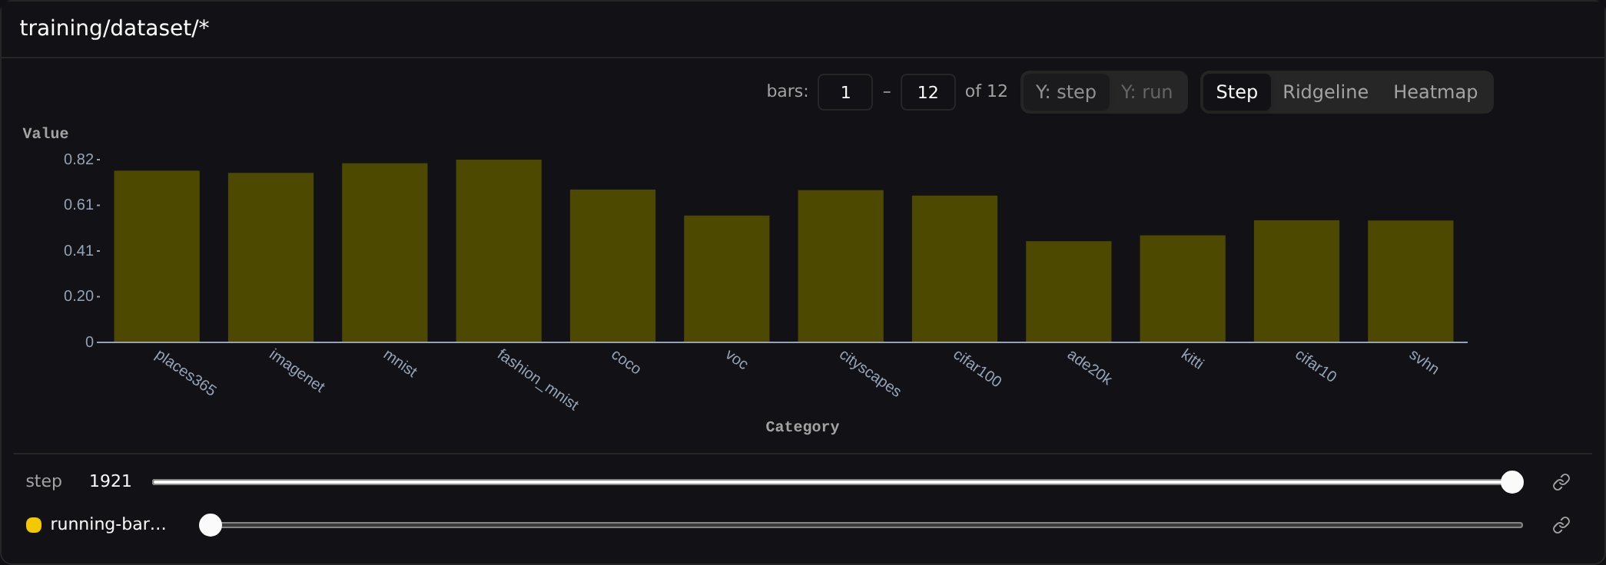Switch to the Step view tab
The height and width of the screenshot is (565, 1606).
pos(1236,92)
